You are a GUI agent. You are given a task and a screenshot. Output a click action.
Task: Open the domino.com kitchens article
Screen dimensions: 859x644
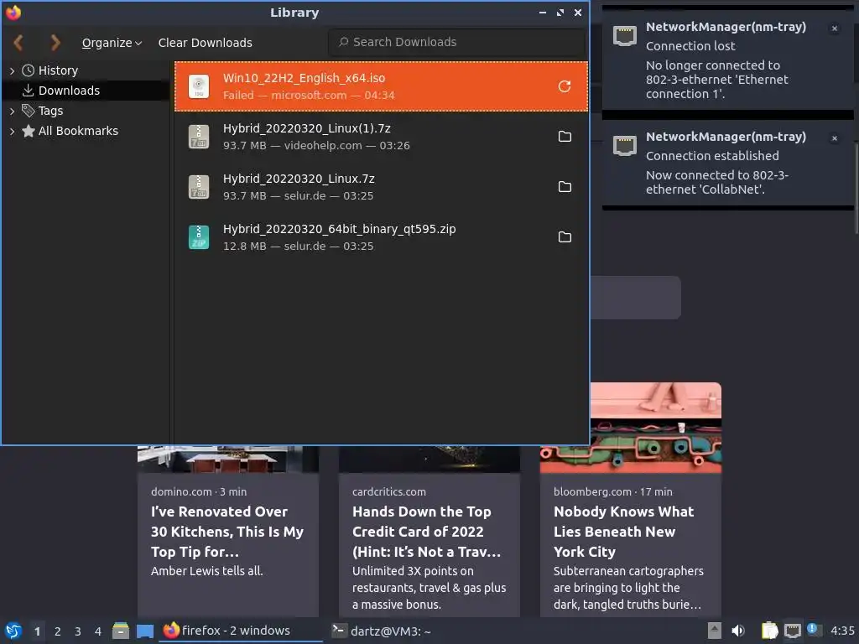[x=228, y=532]
